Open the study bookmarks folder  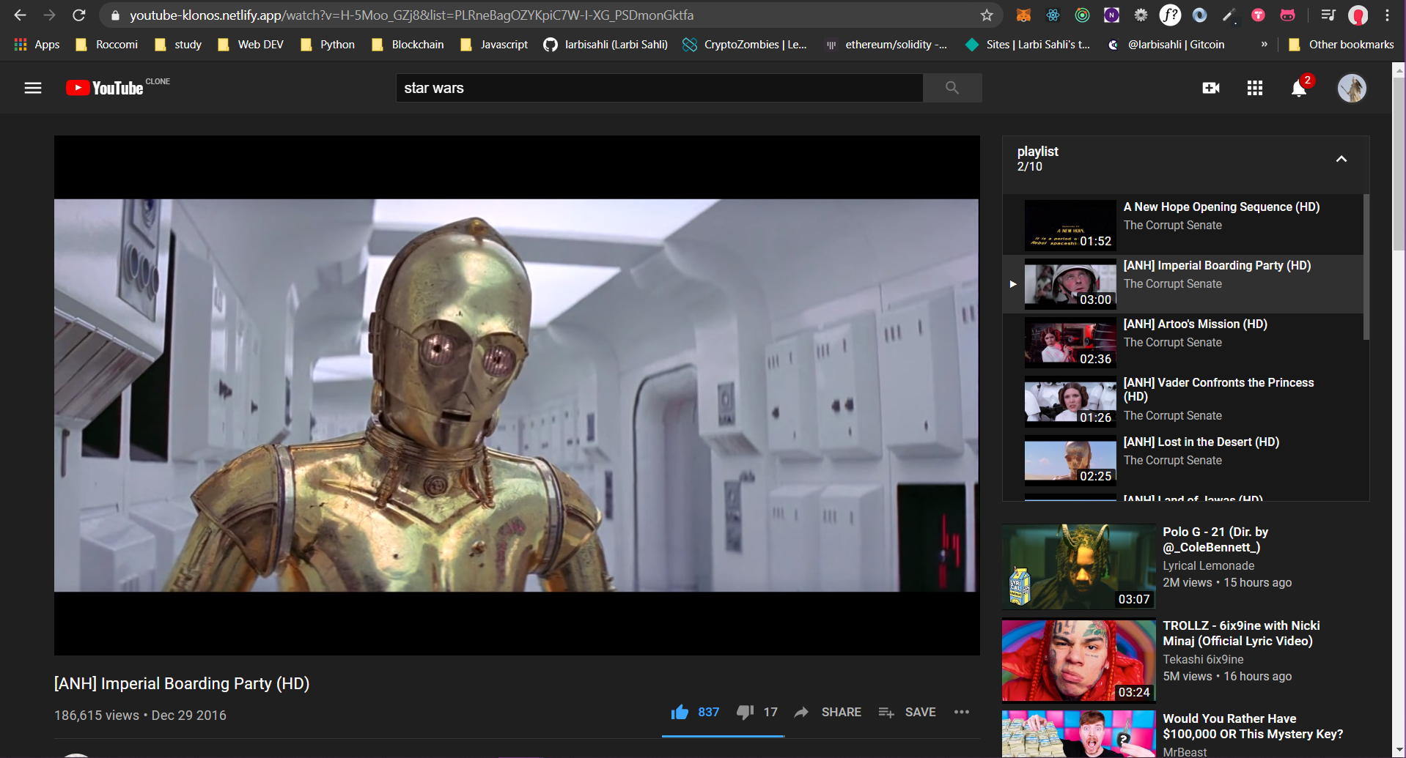(178, 44)
